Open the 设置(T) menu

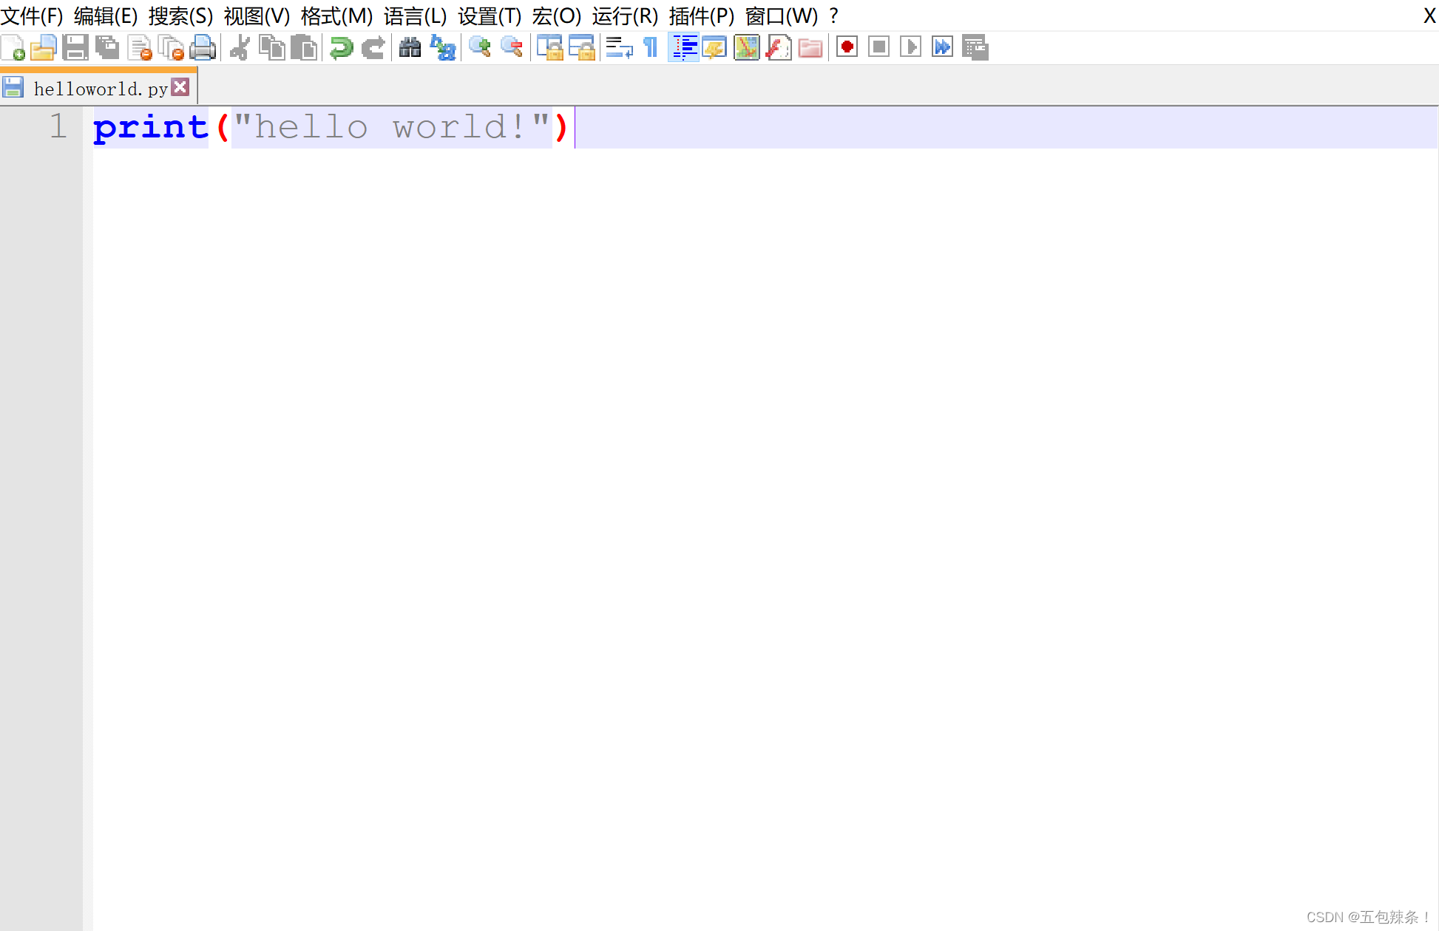tap(490, 16)
